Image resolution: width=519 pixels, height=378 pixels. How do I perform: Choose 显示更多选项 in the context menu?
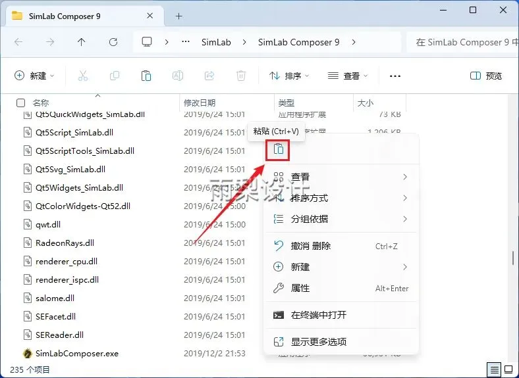point(341,342)
